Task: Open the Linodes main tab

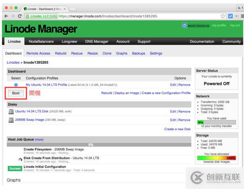Action: 14,42
